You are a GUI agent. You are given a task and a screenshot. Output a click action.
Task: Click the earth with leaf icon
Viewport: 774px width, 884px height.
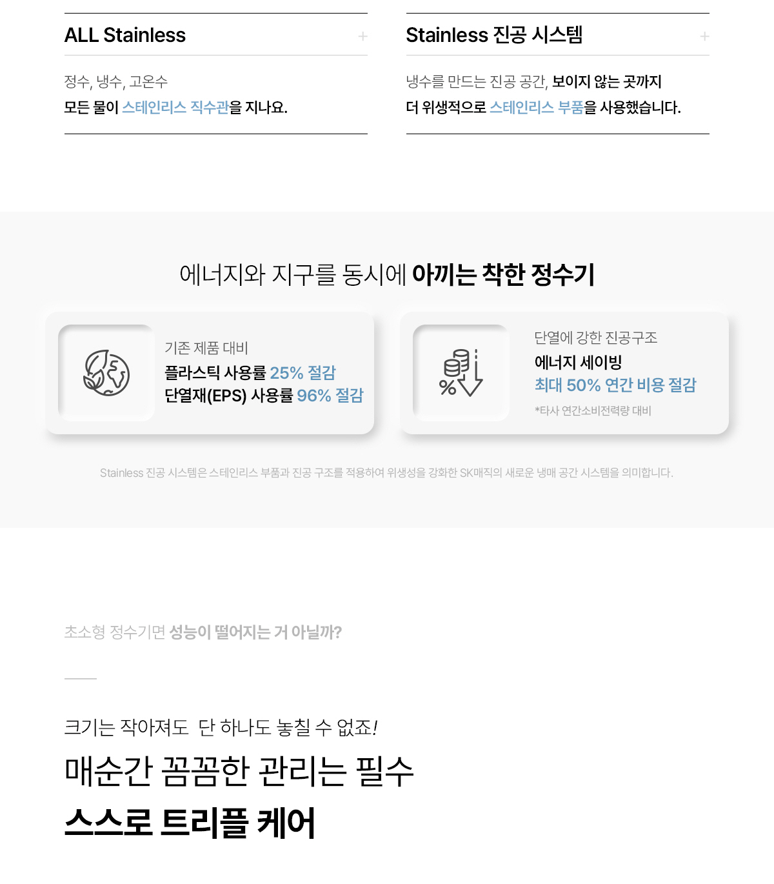106,373
